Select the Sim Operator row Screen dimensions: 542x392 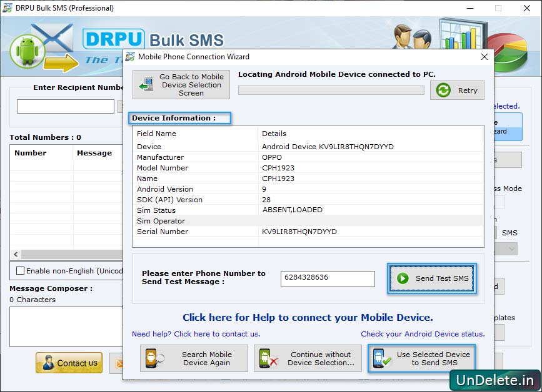[308, 221]
